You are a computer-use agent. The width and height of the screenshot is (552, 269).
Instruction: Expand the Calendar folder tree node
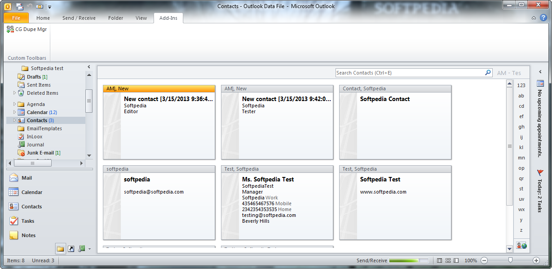tap(14, 112)
